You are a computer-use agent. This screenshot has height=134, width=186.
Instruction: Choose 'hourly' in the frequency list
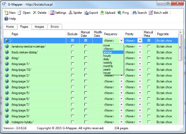tap(113, 56)
